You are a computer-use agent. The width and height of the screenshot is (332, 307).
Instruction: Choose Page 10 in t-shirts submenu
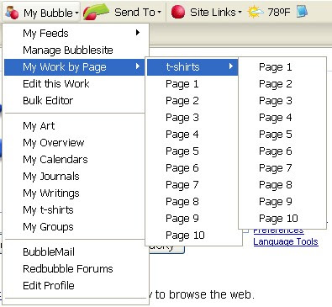click(x=282, y=219)
